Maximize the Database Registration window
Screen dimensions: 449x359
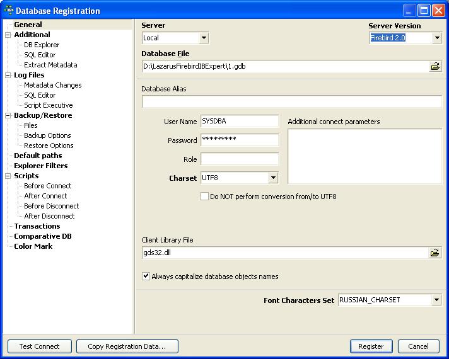click(424, 11)
